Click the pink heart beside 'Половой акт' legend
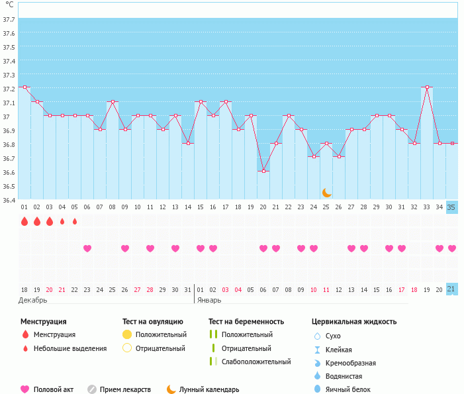This screenshot has height=394, width=464. pyautogui.click(x=25, y=389)
